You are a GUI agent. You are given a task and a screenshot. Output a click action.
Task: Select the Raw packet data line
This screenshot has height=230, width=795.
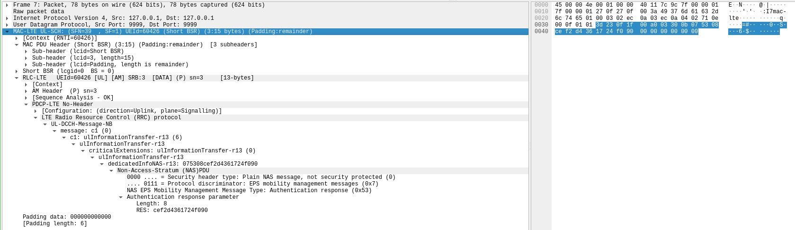click(x=39, y=11)
